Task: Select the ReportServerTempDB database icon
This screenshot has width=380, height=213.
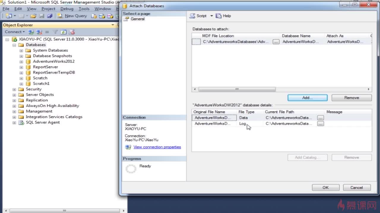Action: point(28,72)
